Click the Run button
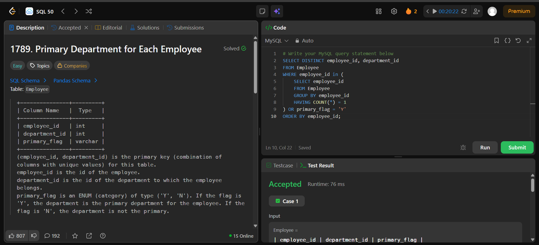Screen dimensions: 539x245 485,147
